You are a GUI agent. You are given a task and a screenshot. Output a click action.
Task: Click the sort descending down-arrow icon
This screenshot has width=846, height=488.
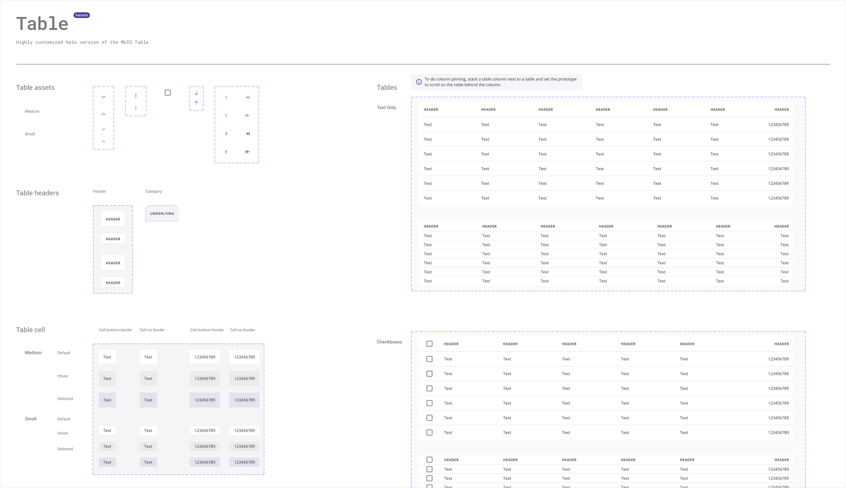tap(196, 93)
